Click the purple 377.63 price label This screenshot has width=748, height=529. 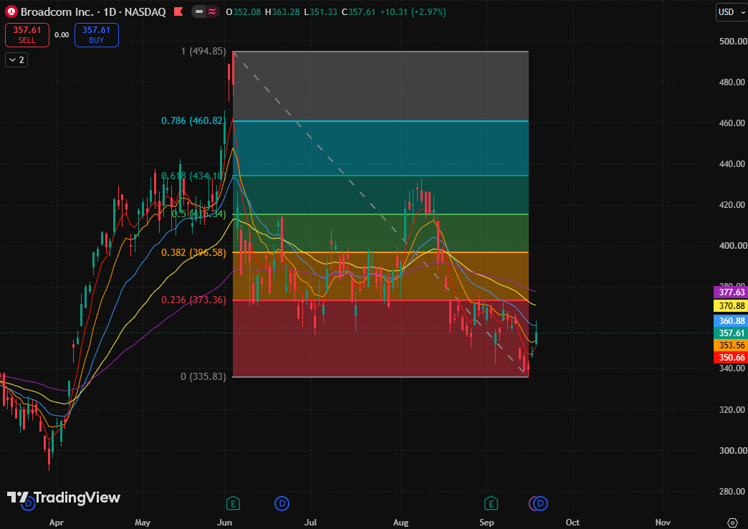click(x=731, y=292)
